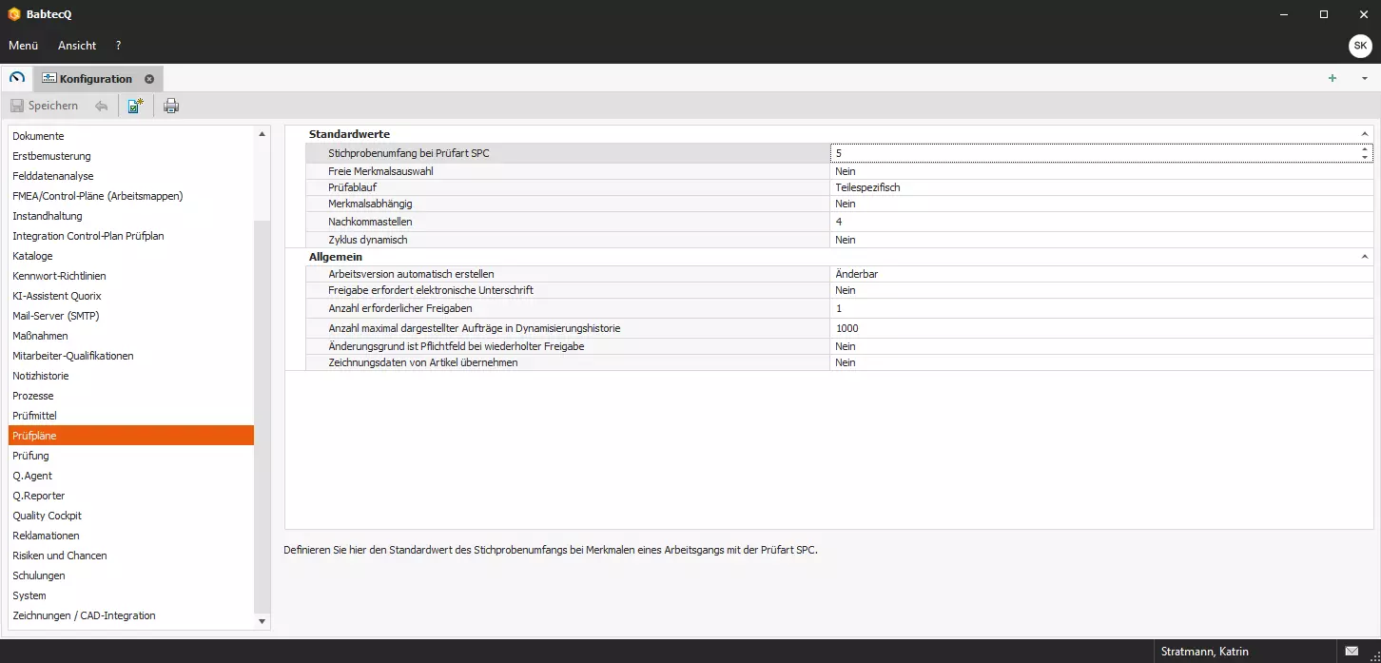Select Schulungen in the list

pos(130,575)
